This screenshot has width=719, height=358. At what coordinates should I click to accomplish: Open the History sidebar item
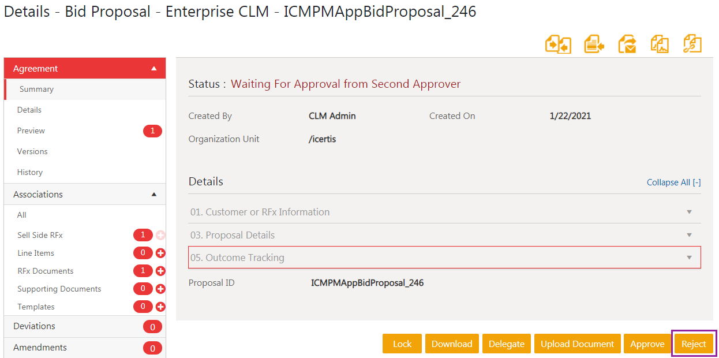pos(30,172)
